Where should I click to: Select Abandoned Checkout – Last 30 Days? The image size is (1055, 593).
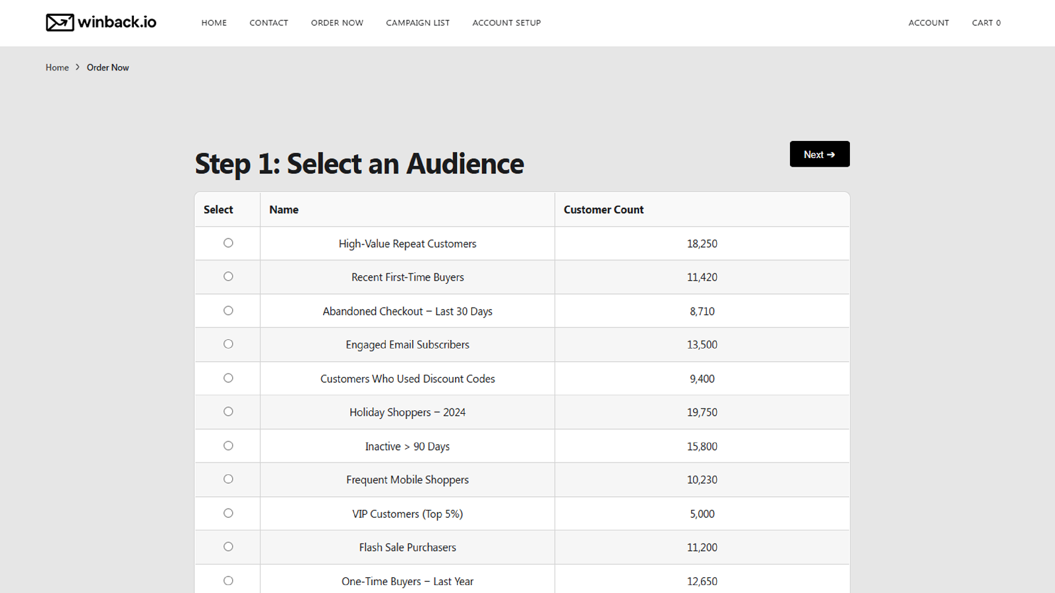(x=227, y=310)
